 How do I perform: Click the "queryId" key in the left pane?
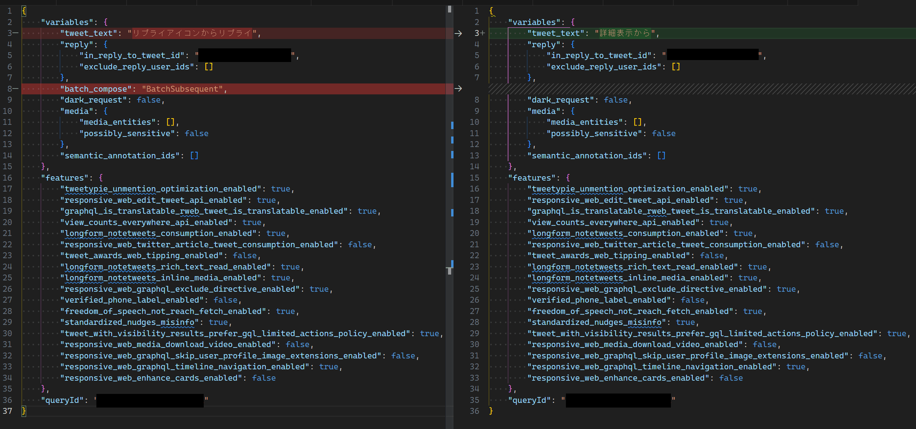[62, 400]
